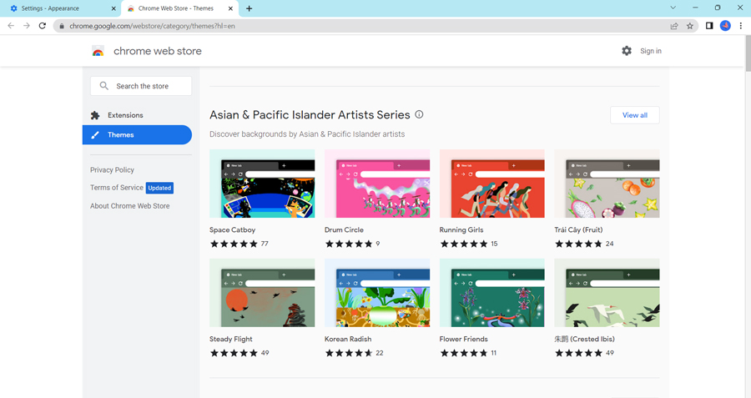Open the browser side panel icon

tap(709, 26)
